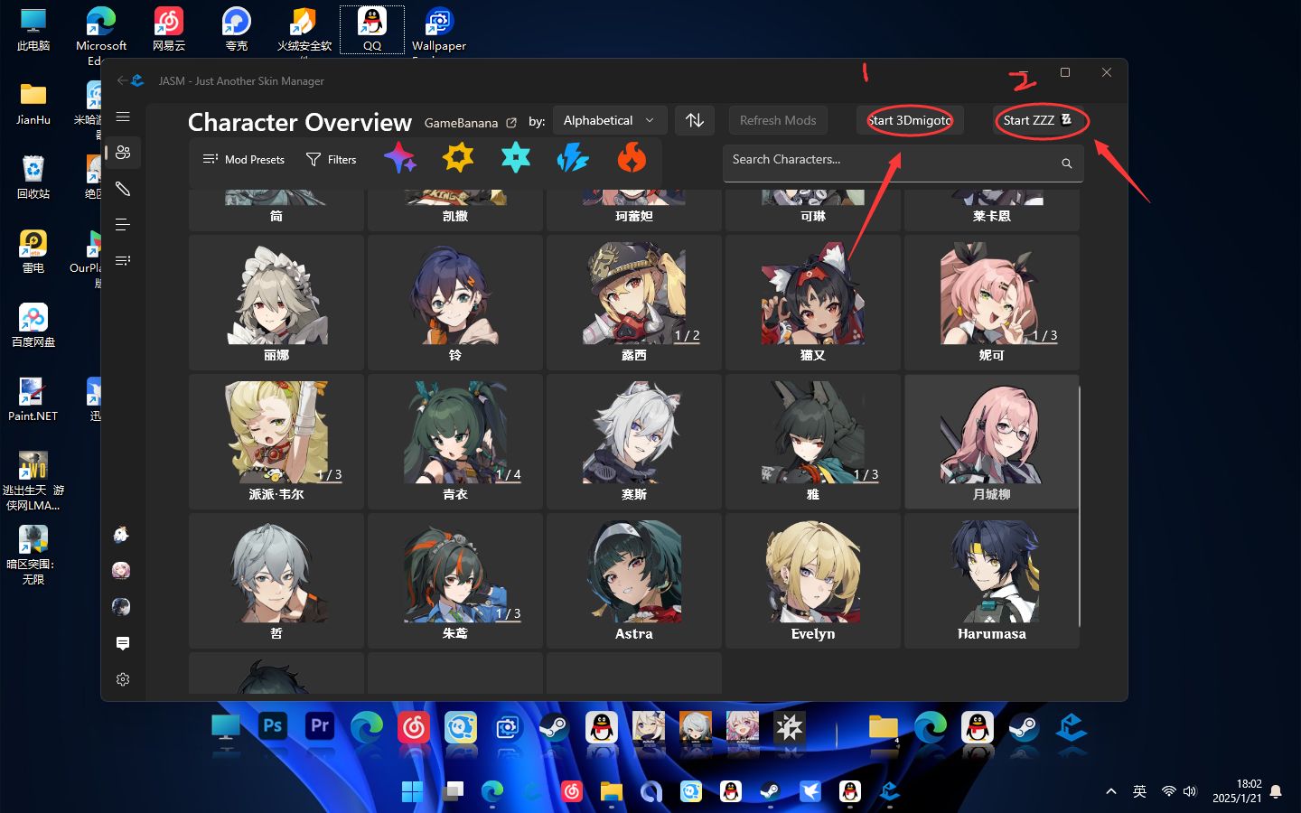The image size is (1301, 813).
Task: Open the Mod Presets menu
Action: point(244,160)
